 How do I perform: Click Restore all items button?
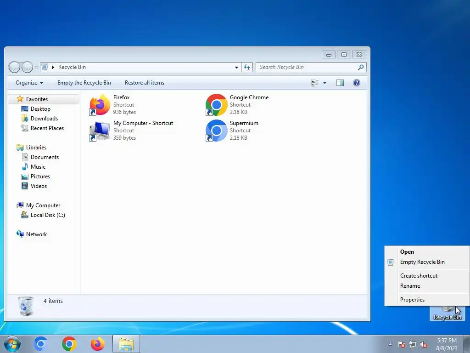pos(145,83)
